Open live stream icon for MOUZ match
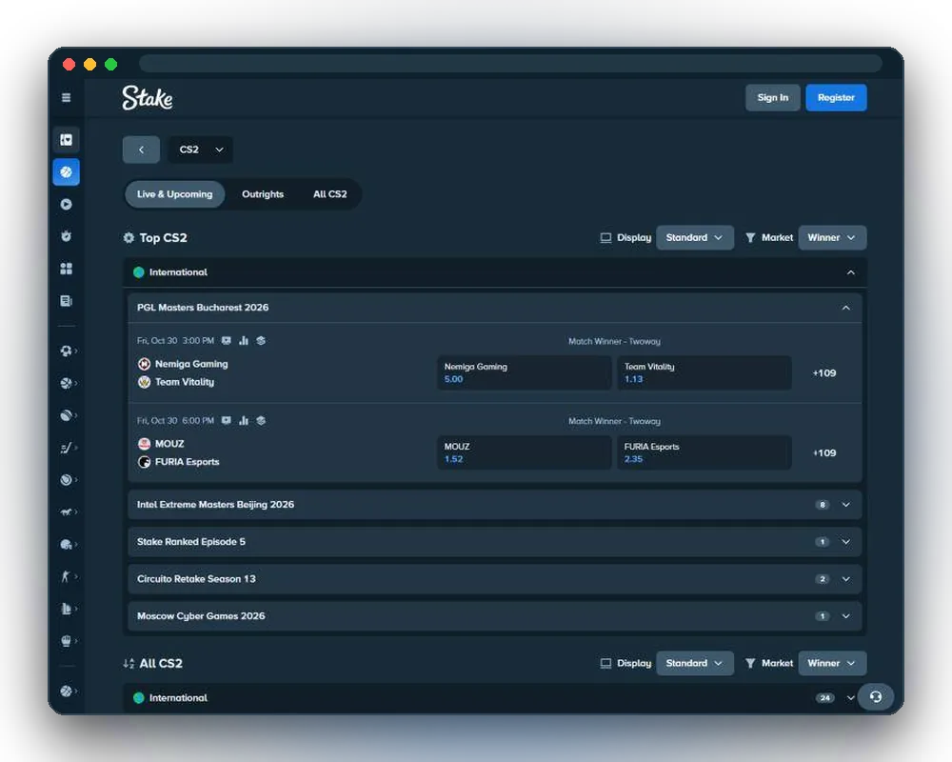Image resolution: width=952 pixels, height=762 pixels. tap(226, 420)
